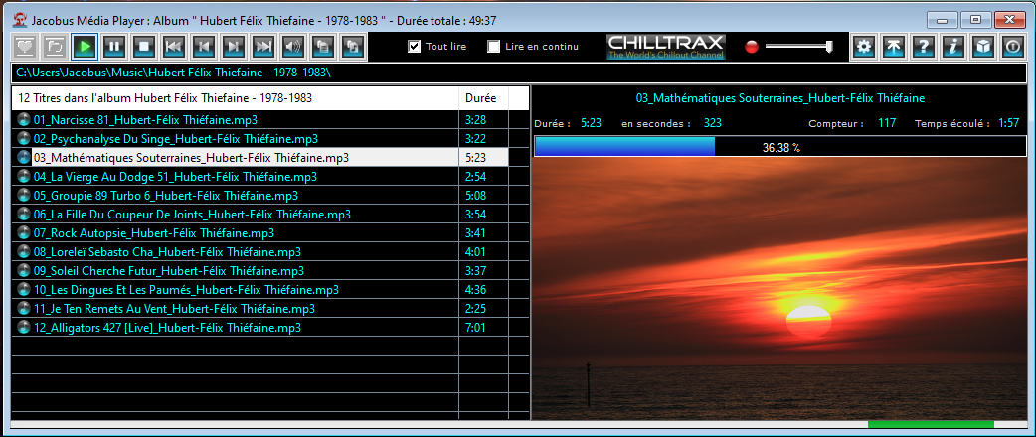The height and width of the screenshot is (437, 1036).
Task: Jump to the last track in the album
Action: point(263,47)
